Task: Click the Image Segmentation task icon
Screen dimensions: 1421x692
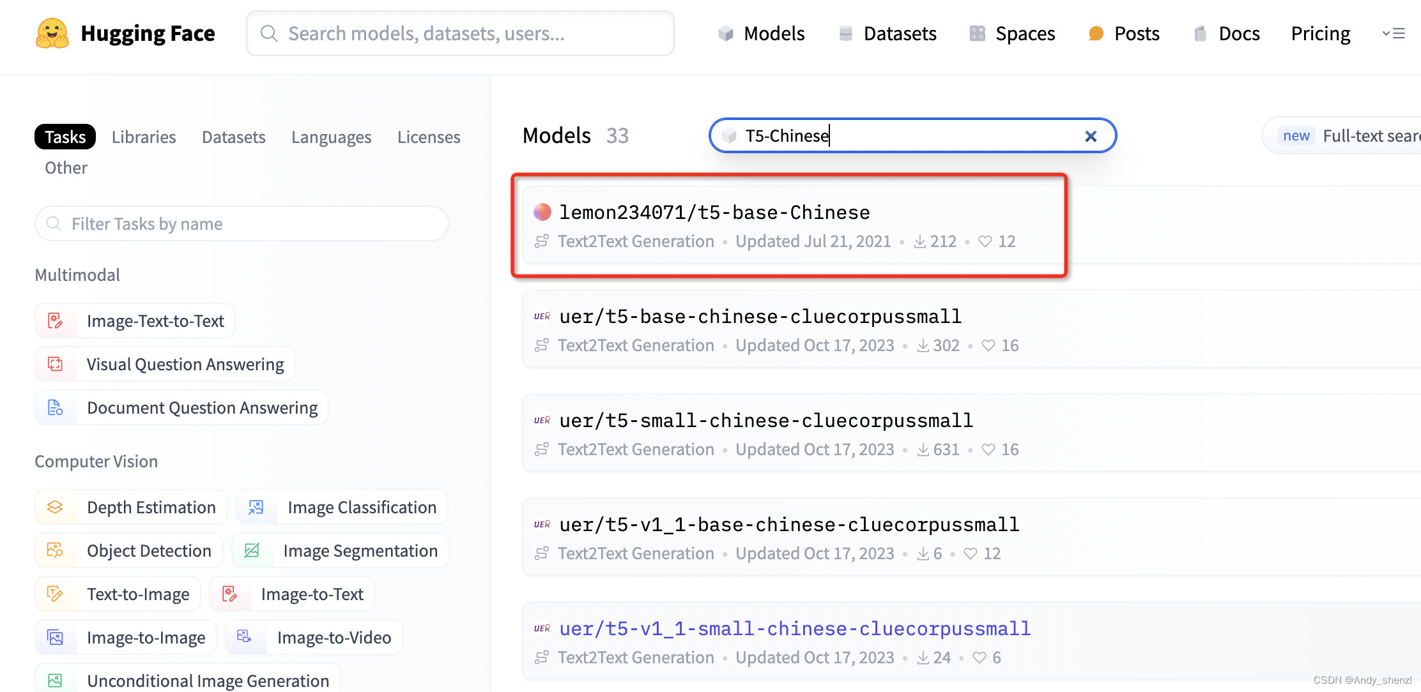Action: [252, 550]
